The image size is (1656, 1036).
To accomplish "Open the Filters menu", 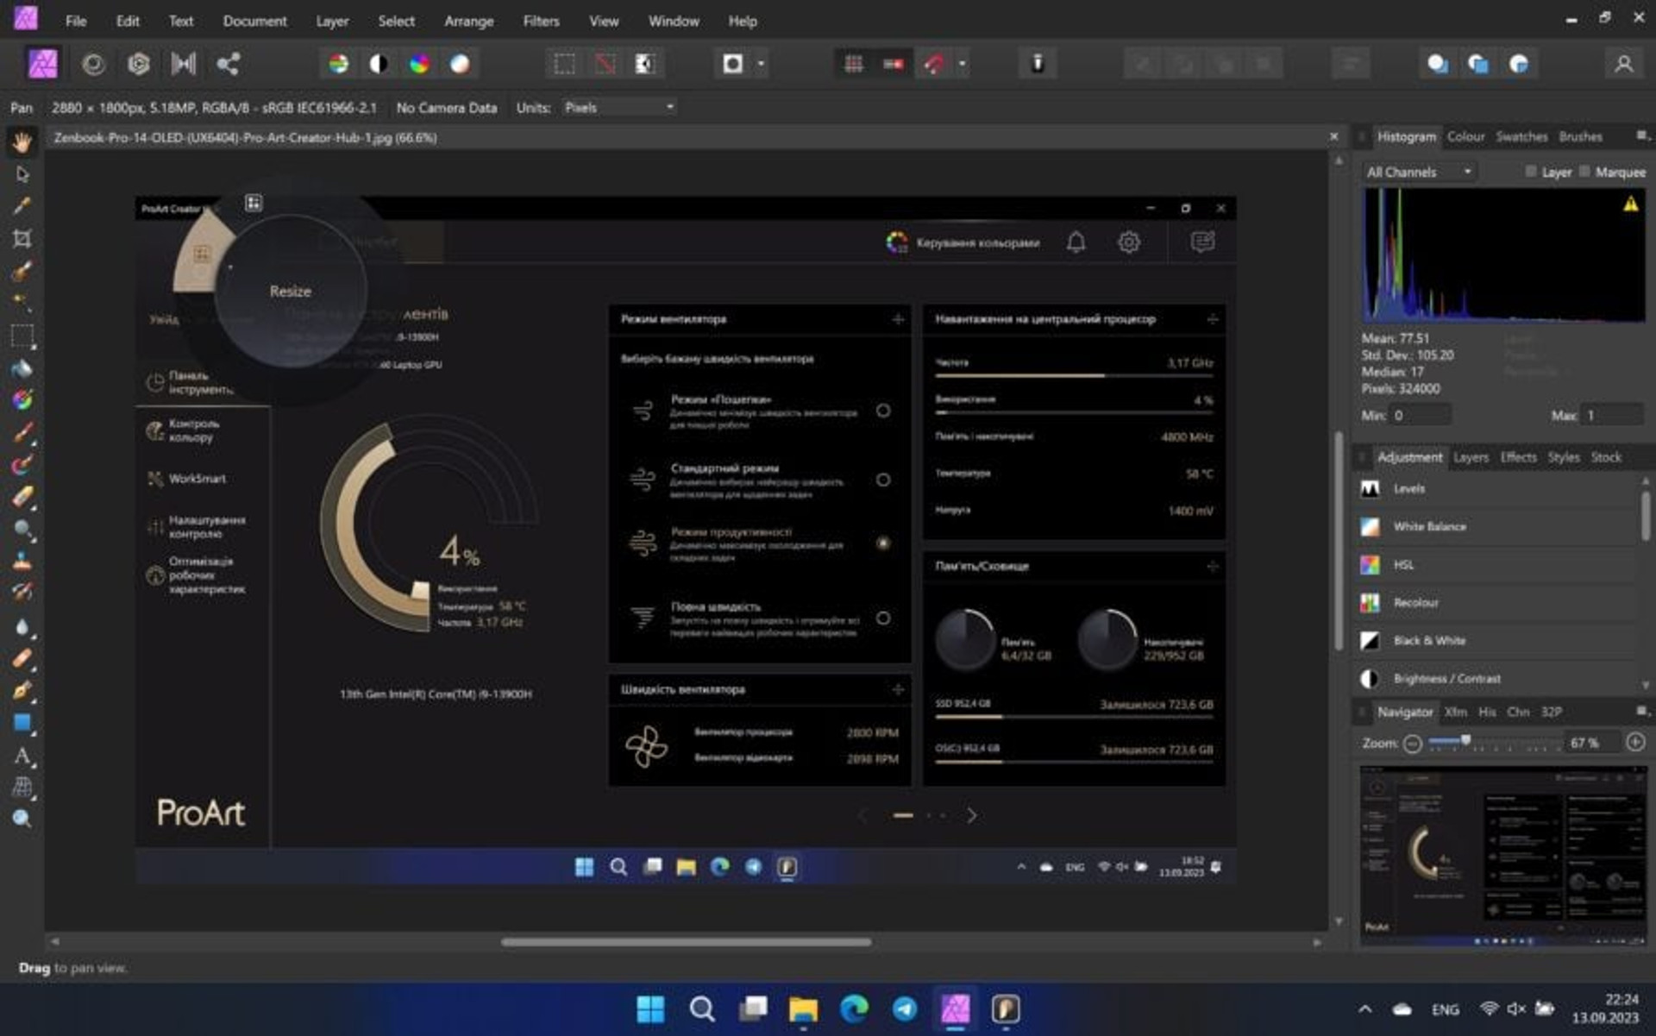I will 541,21.
